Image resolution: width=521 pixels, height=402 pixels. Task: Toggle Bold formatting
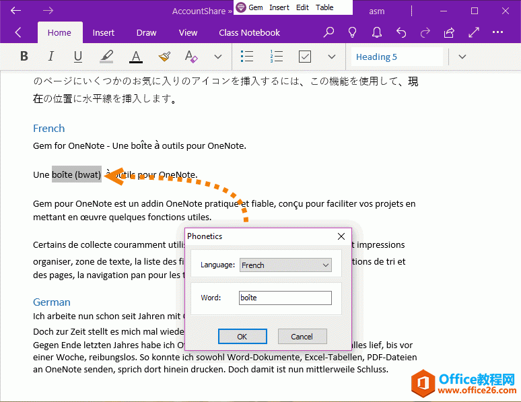click(x=24, y=57)
